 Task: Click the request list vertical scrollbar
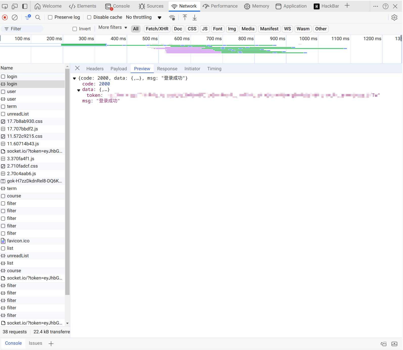[x=67, y=182]
